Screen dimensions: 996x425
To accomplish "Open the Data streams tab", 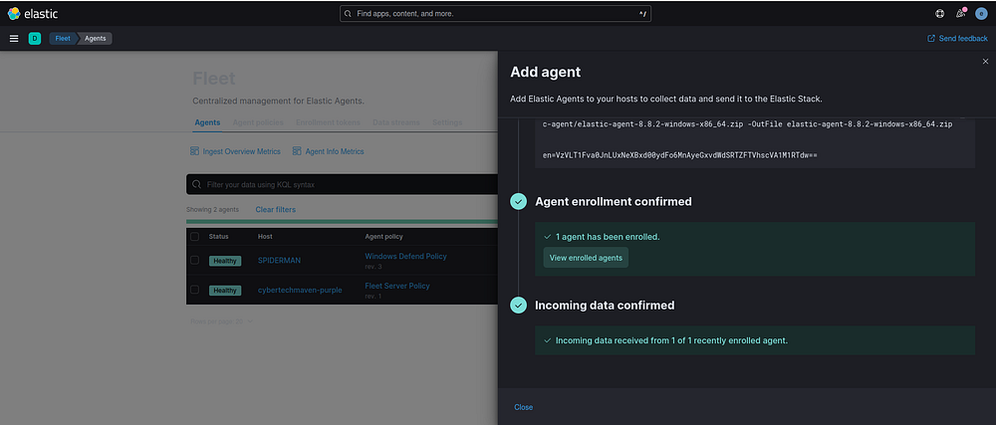I will pyautogui.click(x=395, y=122).
